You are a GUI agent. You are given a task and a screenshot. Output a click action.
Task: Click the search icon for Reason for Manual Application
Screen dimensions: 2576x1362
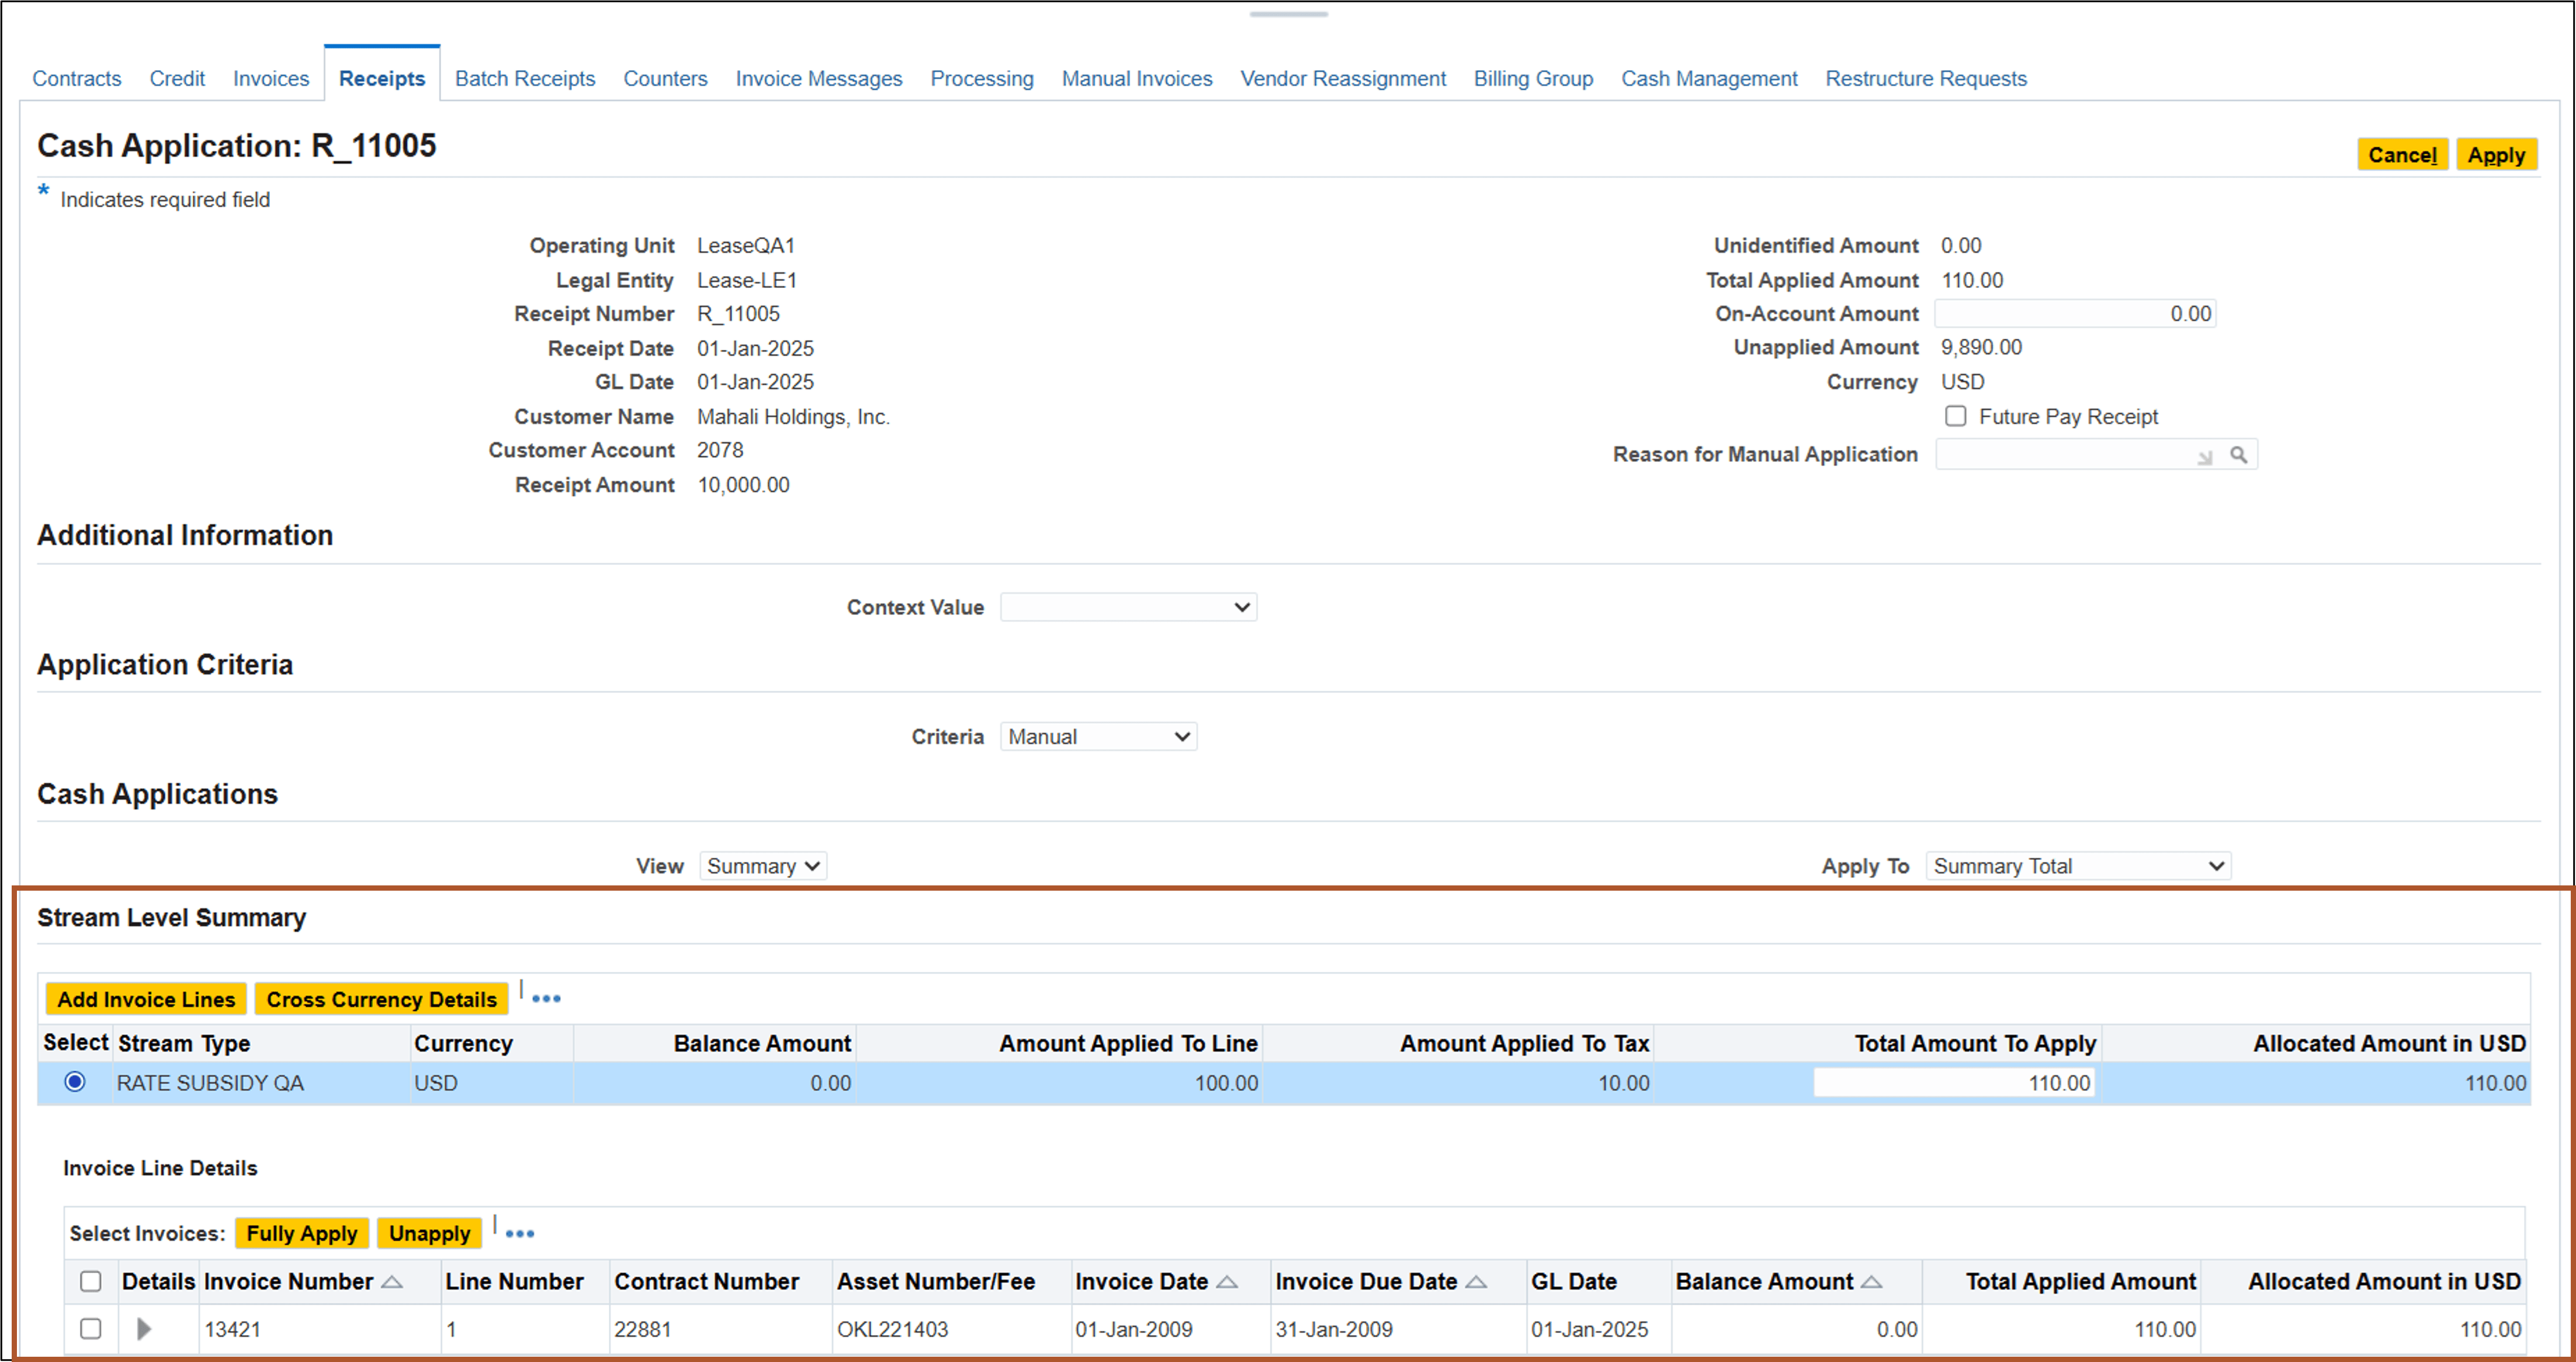[x=2240, y=454]
